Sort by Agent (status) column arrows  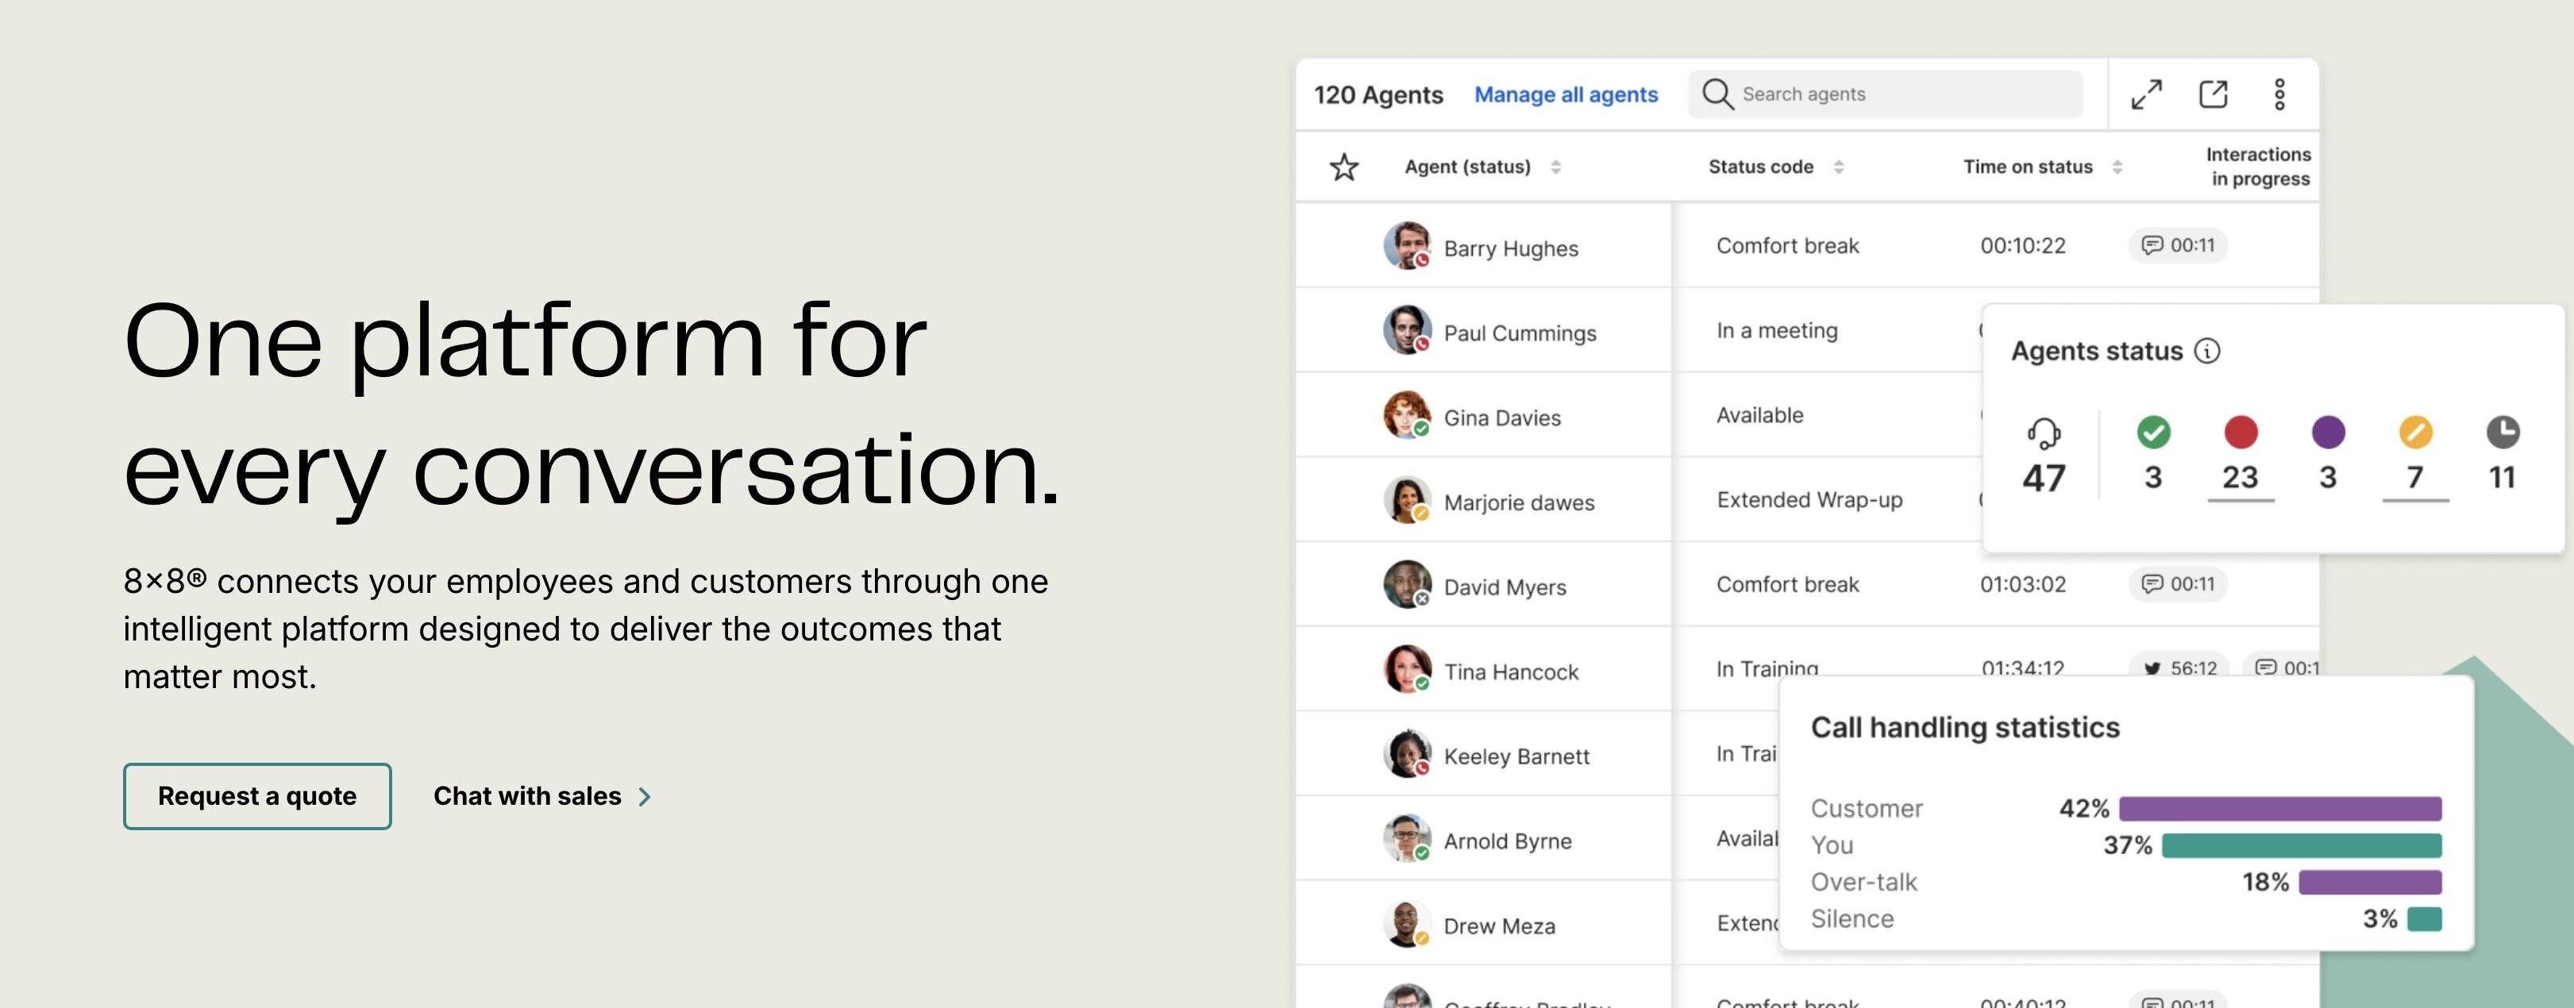1556,167
